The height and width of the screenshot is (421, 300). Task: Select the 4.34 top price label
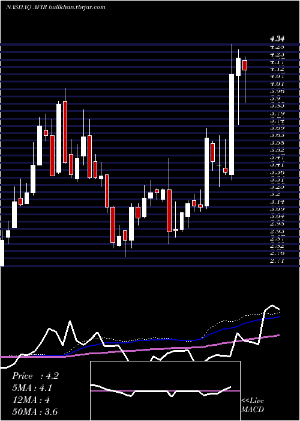pyautogui.click(x=277, y=39)
